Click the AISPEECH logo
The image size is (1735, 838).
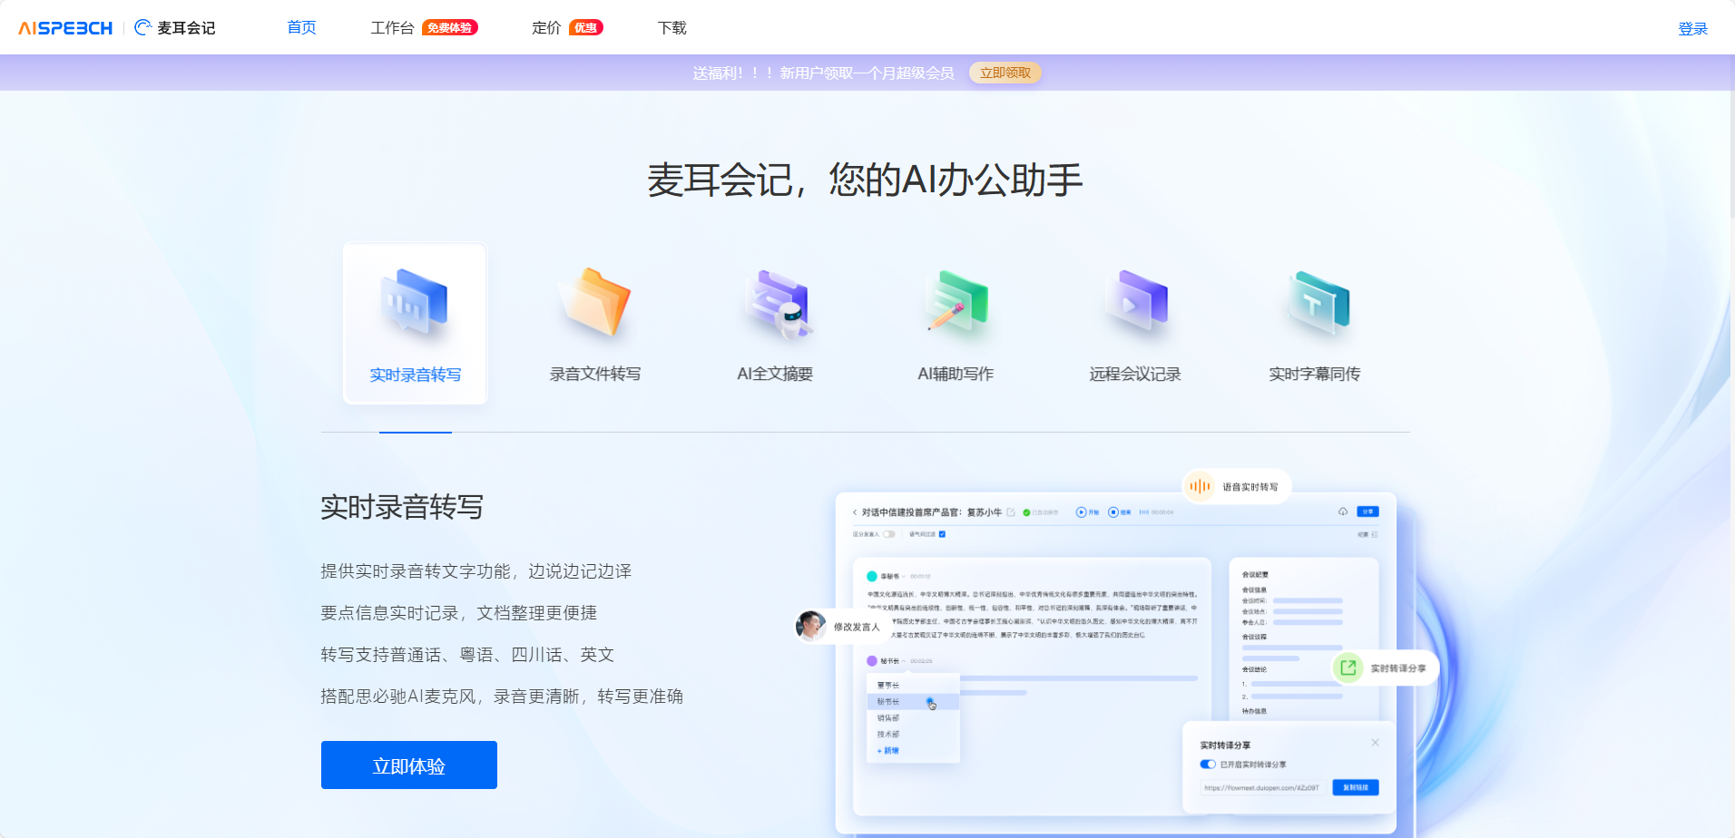coord(65,28)
